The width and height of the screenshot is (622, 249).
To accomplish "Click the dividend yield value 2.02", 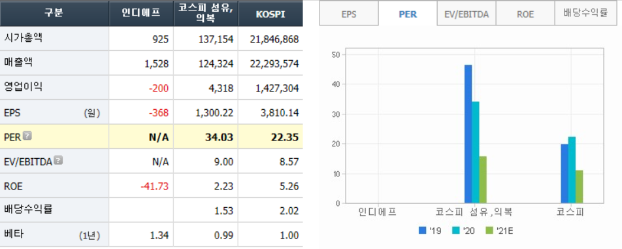I will pos(290,210).
